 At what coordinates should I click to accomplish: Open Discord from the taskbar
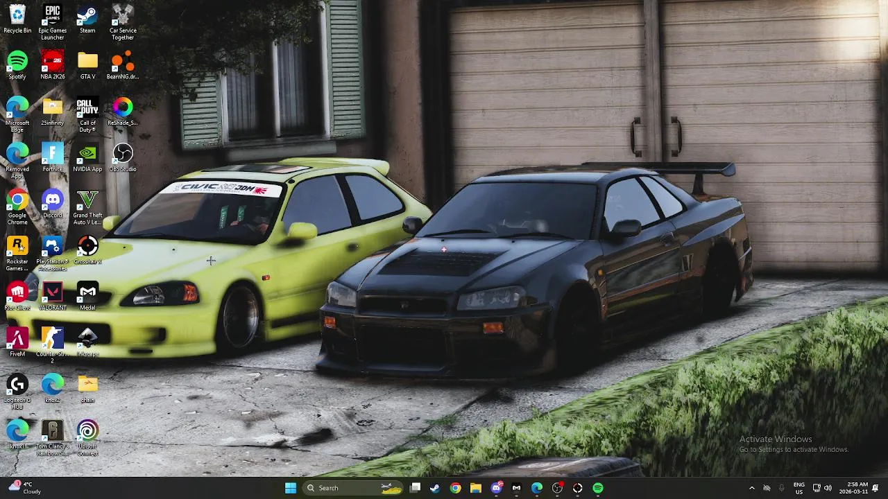pos(496,488)
